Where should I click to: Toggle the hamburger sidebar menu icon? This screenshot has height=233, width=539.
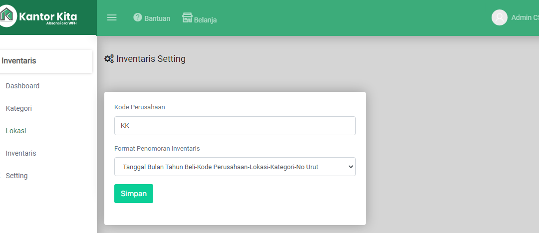(x=112, y=17)
